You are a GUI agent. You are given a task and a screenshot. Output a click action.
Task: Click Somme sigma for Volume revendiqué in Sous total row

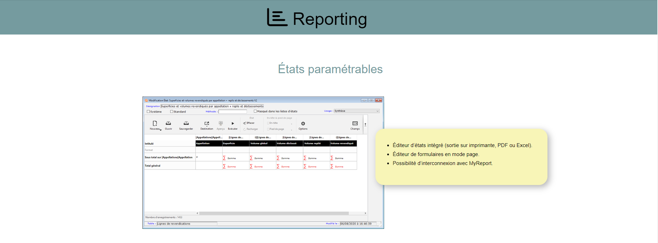click(x=332, y=158)
